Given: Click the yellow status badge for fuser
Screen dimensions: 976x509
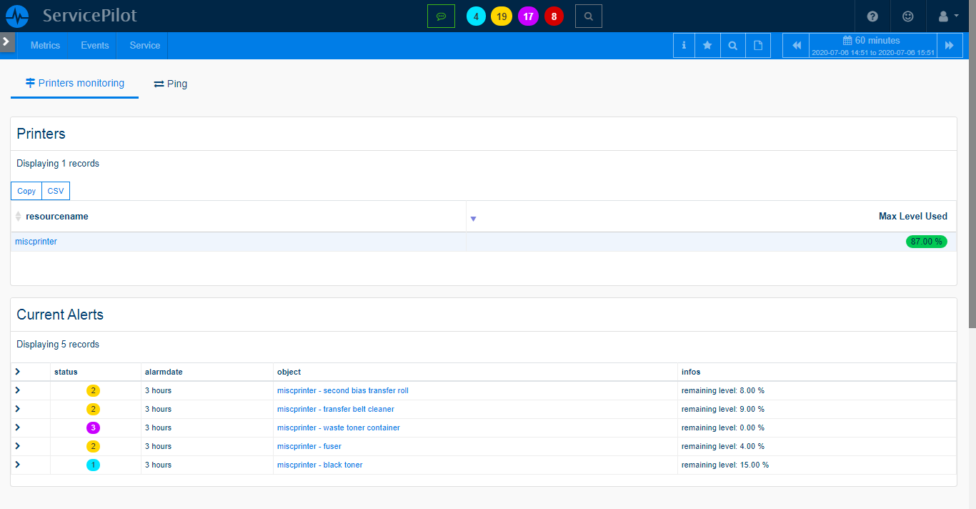Looking at the screenshot, I should [x=93, y=446].
